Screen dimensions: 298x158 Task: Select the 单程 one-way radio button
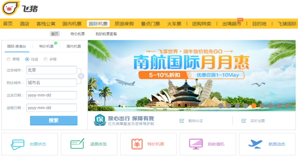[x=9, y=59]
